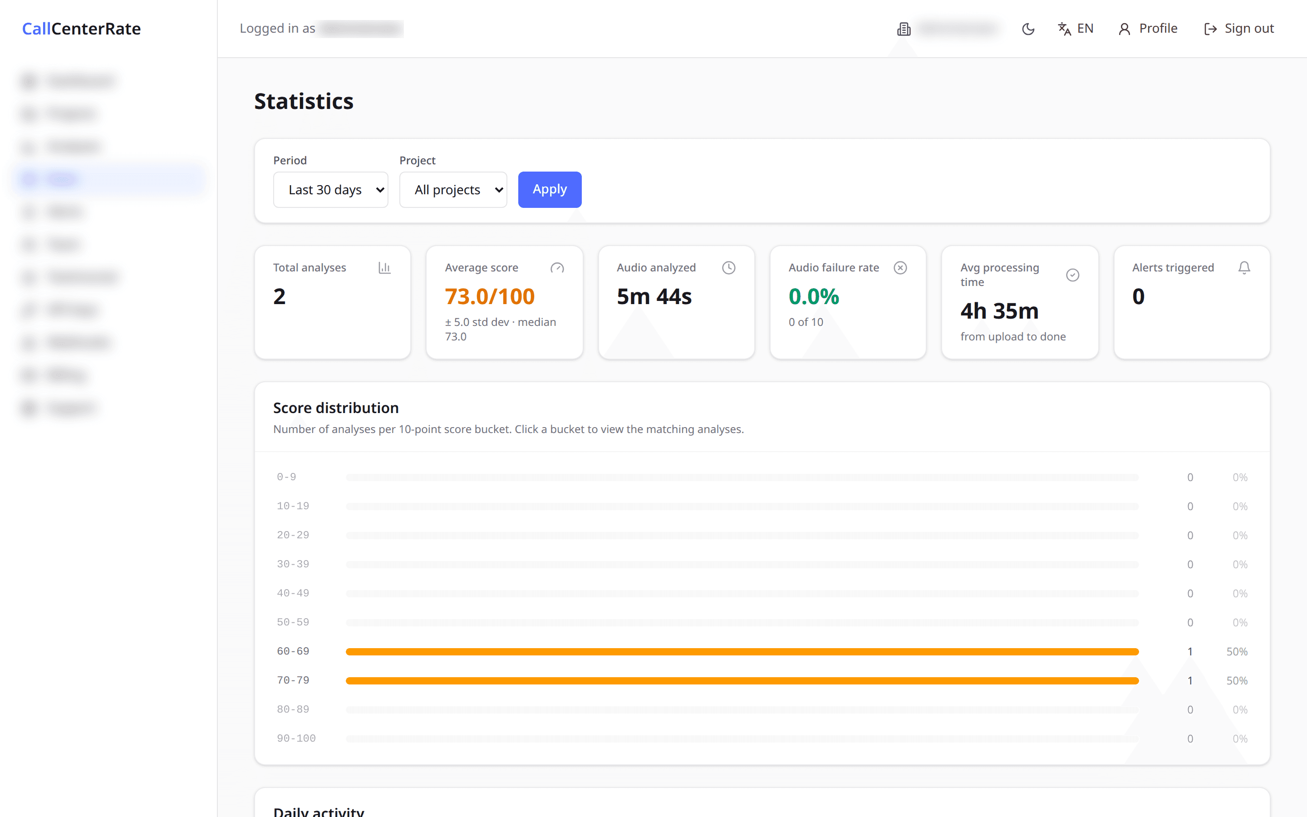Open the language translate icon
The height and width of the screenshot is (817, 1307).
pyautogui.click(x=1064, y=29)
